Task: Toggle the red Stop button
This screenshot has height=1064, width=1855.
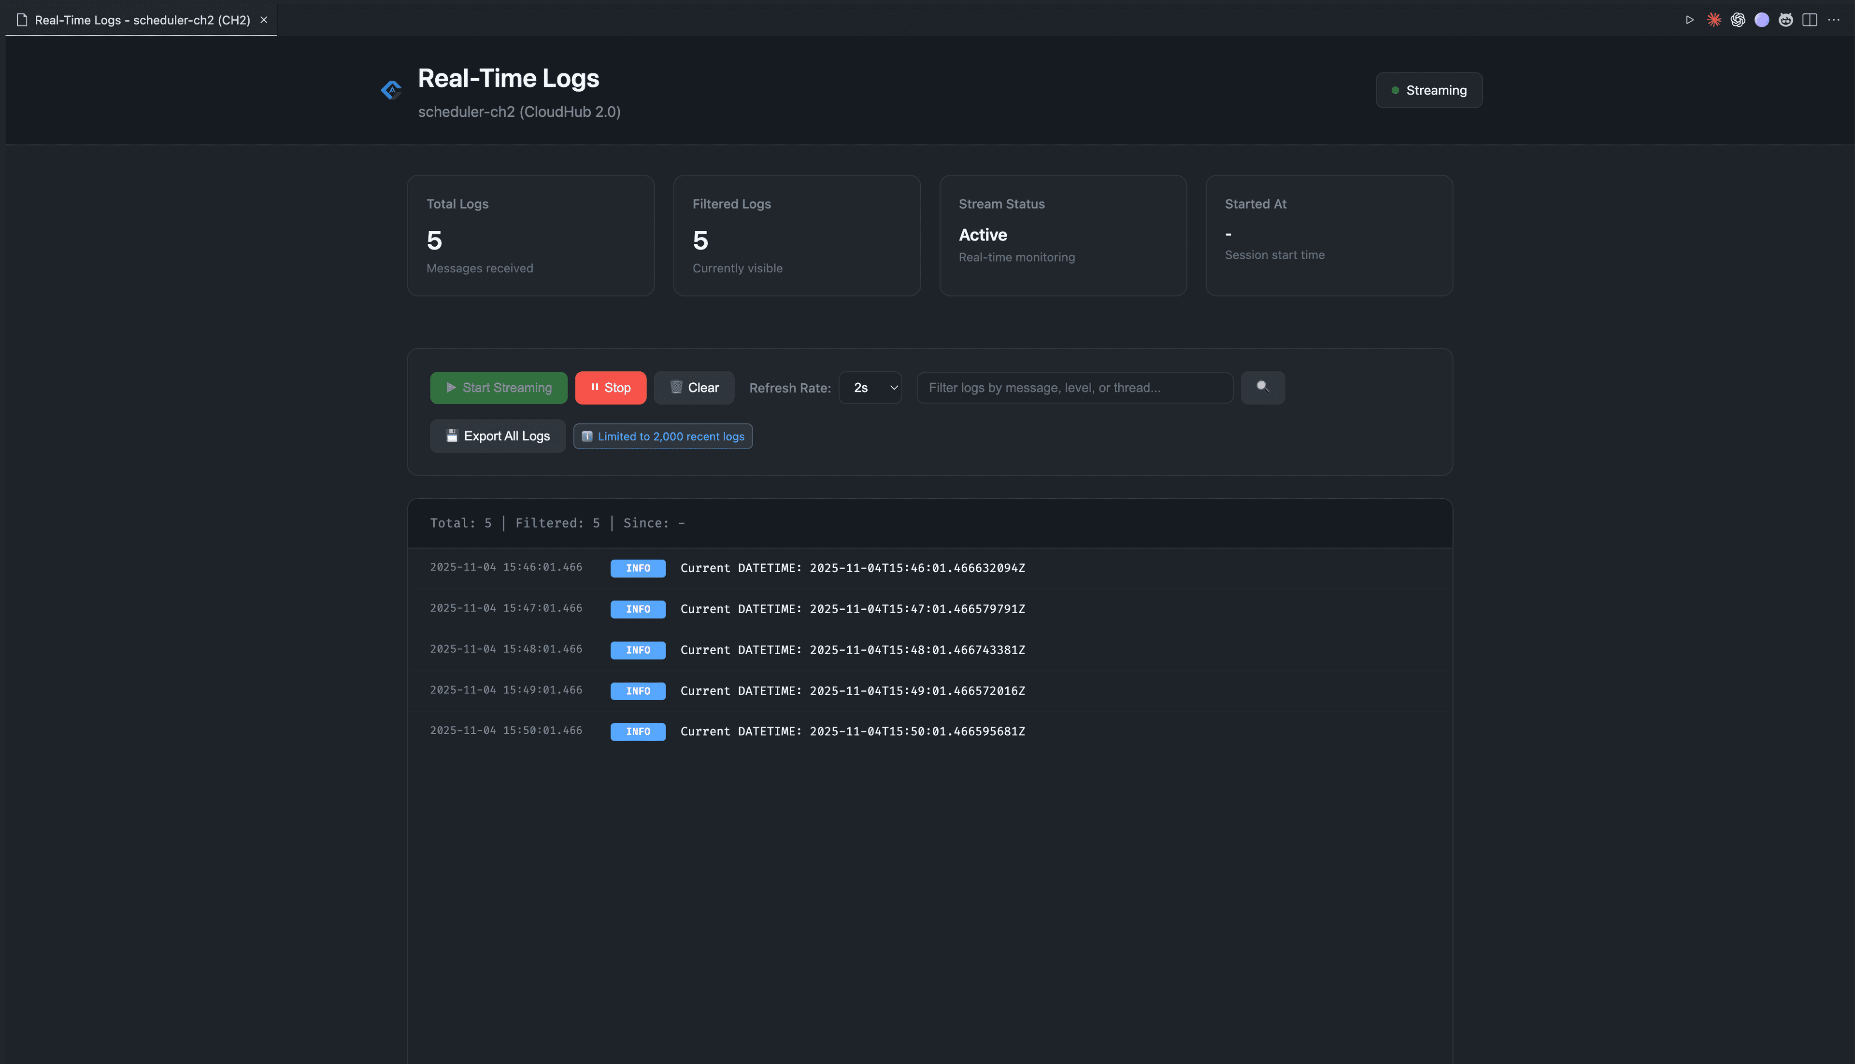Action: tap(611, 387)
